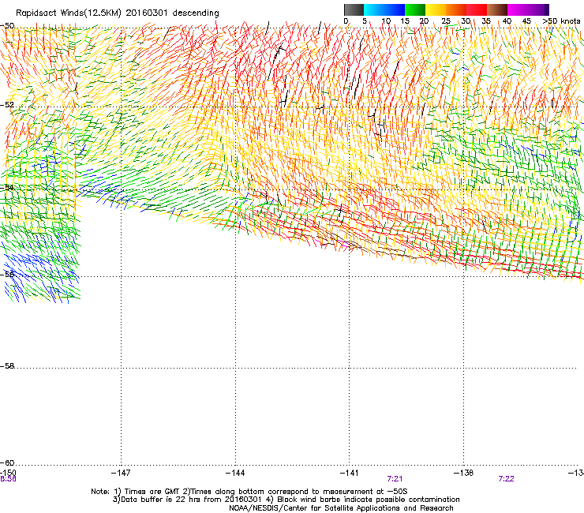Click the -52 latitude axis label
Image resolution: width=584 pixels, height=513 pixels.
pyautogui.click(x=7, y=105)
